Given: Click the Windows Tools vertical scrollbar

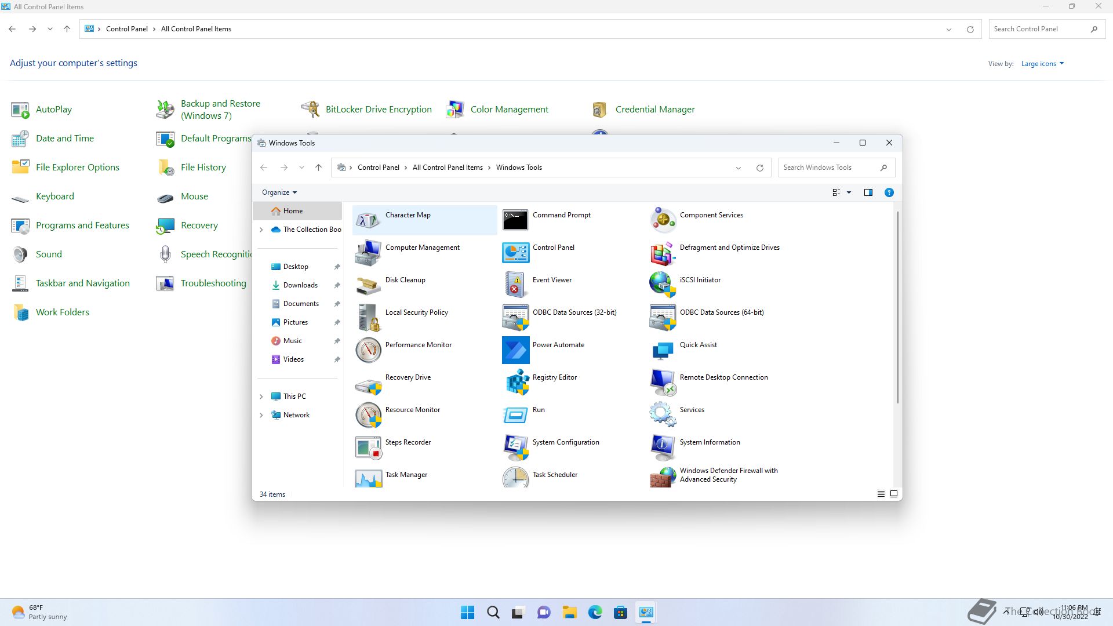Looking at the screenshot, I should tap(897, 308).
